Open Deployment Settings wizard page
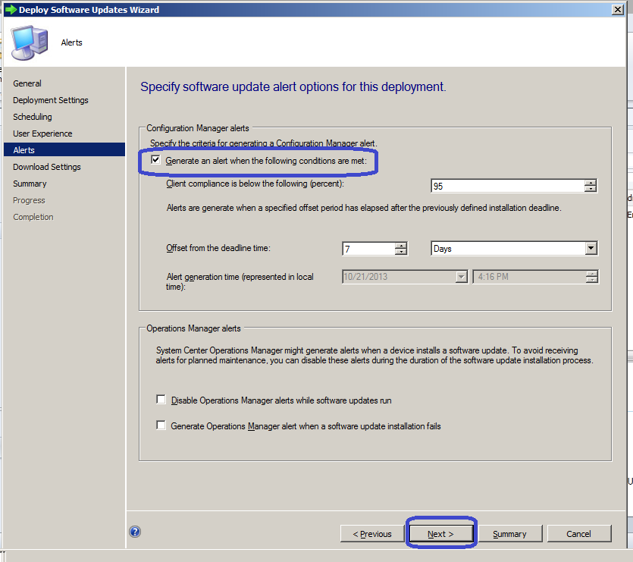Image resolution: width=633 pixels, height=562 pixels. 51,100
